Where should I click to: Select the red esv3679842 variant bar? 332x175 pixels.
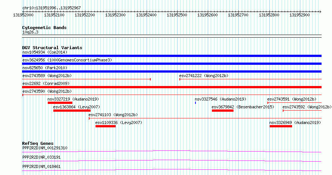tap(223, 111)
